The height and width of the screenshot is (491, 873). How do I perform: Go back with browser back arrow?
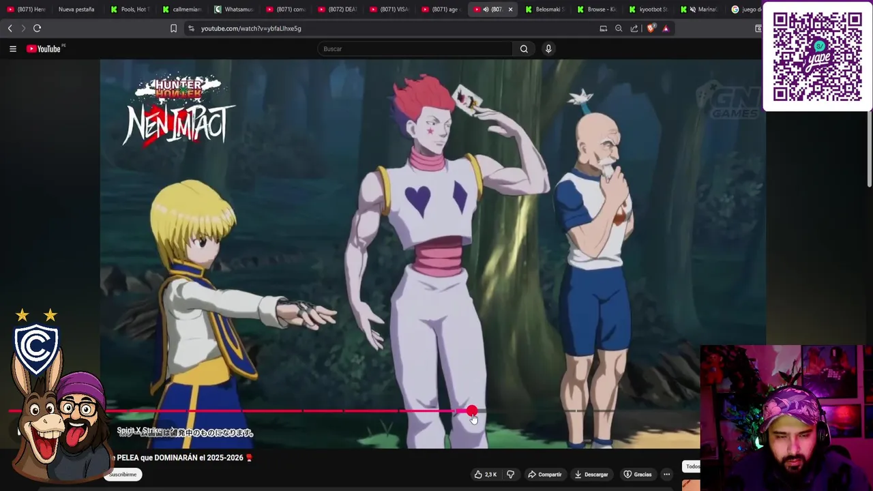(x=10, y=28)
